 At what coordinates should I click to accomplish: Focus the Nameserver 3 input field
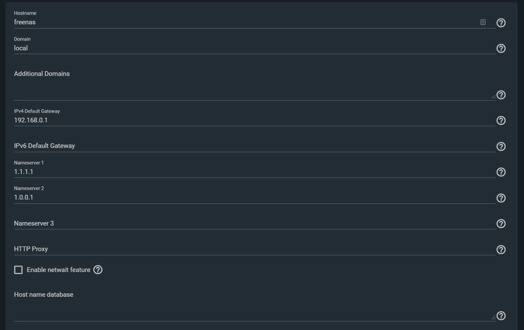[x=255, y=223]
